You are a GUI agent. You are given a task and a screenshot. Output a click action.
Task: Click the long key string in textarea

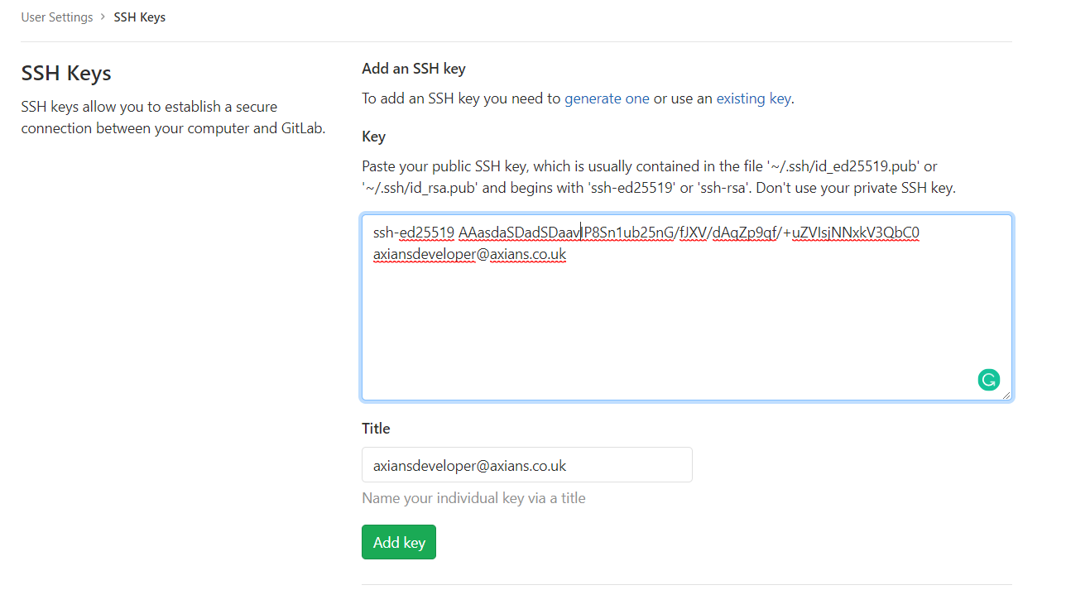click(689, 233)
